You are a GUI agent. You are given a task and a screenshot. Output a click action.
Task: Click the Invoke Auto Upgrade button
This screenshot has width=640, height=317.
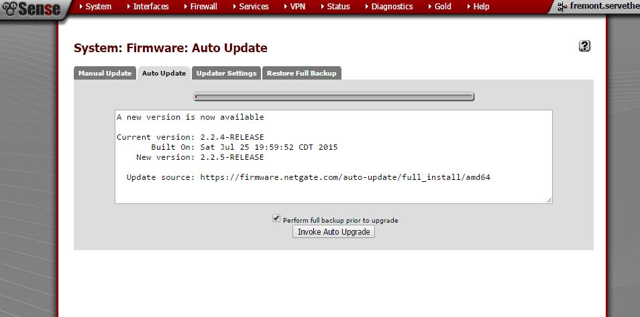[333, 232]
